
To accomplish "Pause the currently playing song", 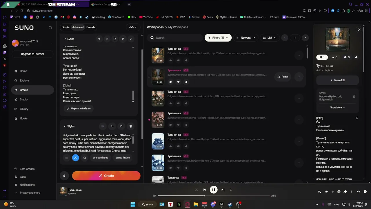I will pos(214,190).
